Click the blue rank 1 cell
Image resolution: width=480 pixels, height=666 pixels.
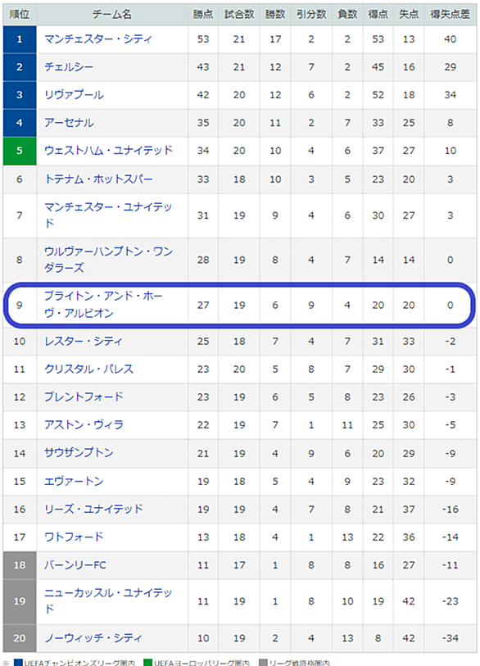(x=20, y=39)
